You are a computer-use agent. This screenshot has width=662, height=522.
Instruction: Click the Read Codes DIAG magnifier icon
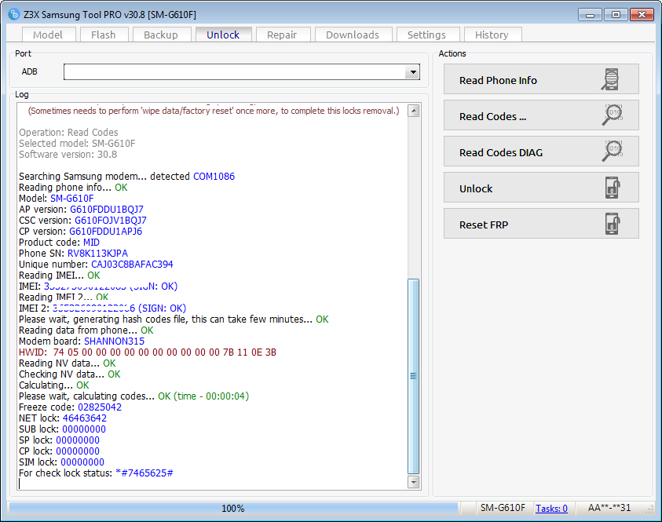(613, 151)
